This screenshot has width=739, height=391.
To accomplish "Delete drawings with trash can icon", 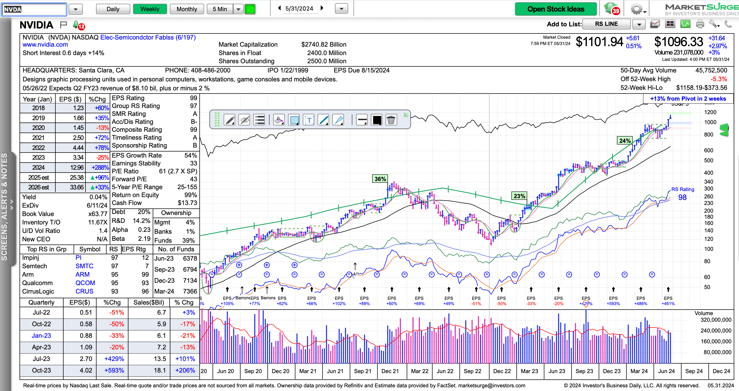I will [391, 120].
